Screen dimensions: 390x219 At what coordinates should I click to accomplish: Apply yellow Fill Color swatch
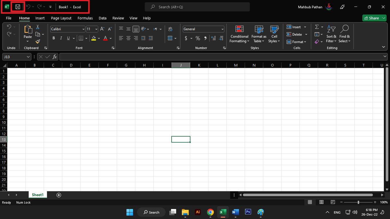[94, 38]
